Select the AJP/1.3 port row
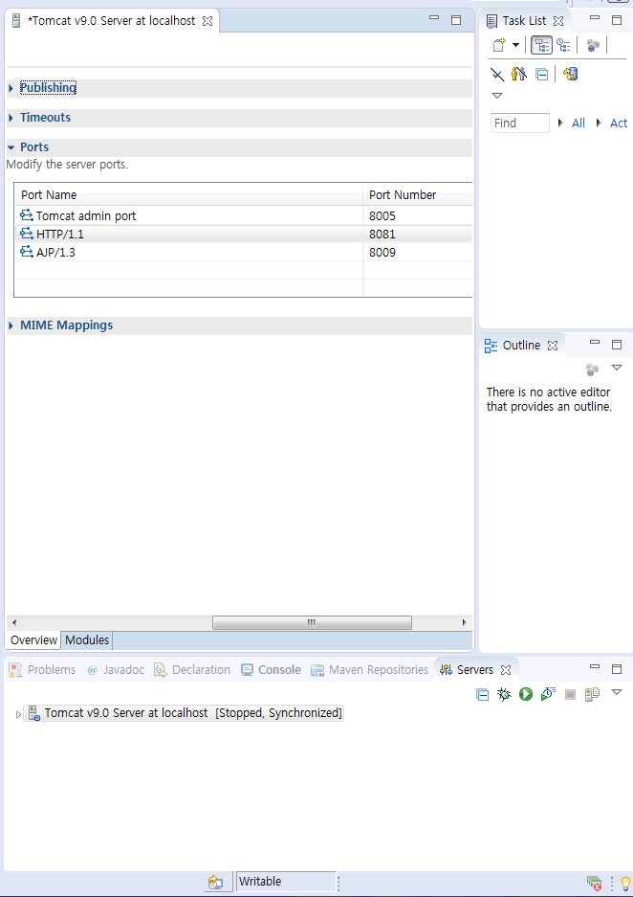This screenshot has width=633, height=897. tap(244, 253)
